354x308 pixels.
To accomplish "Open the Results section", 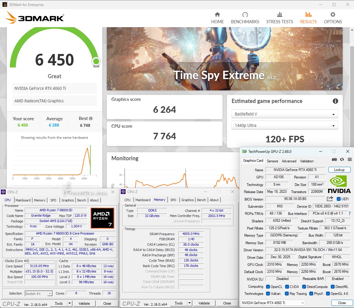I will coord(308,18).
